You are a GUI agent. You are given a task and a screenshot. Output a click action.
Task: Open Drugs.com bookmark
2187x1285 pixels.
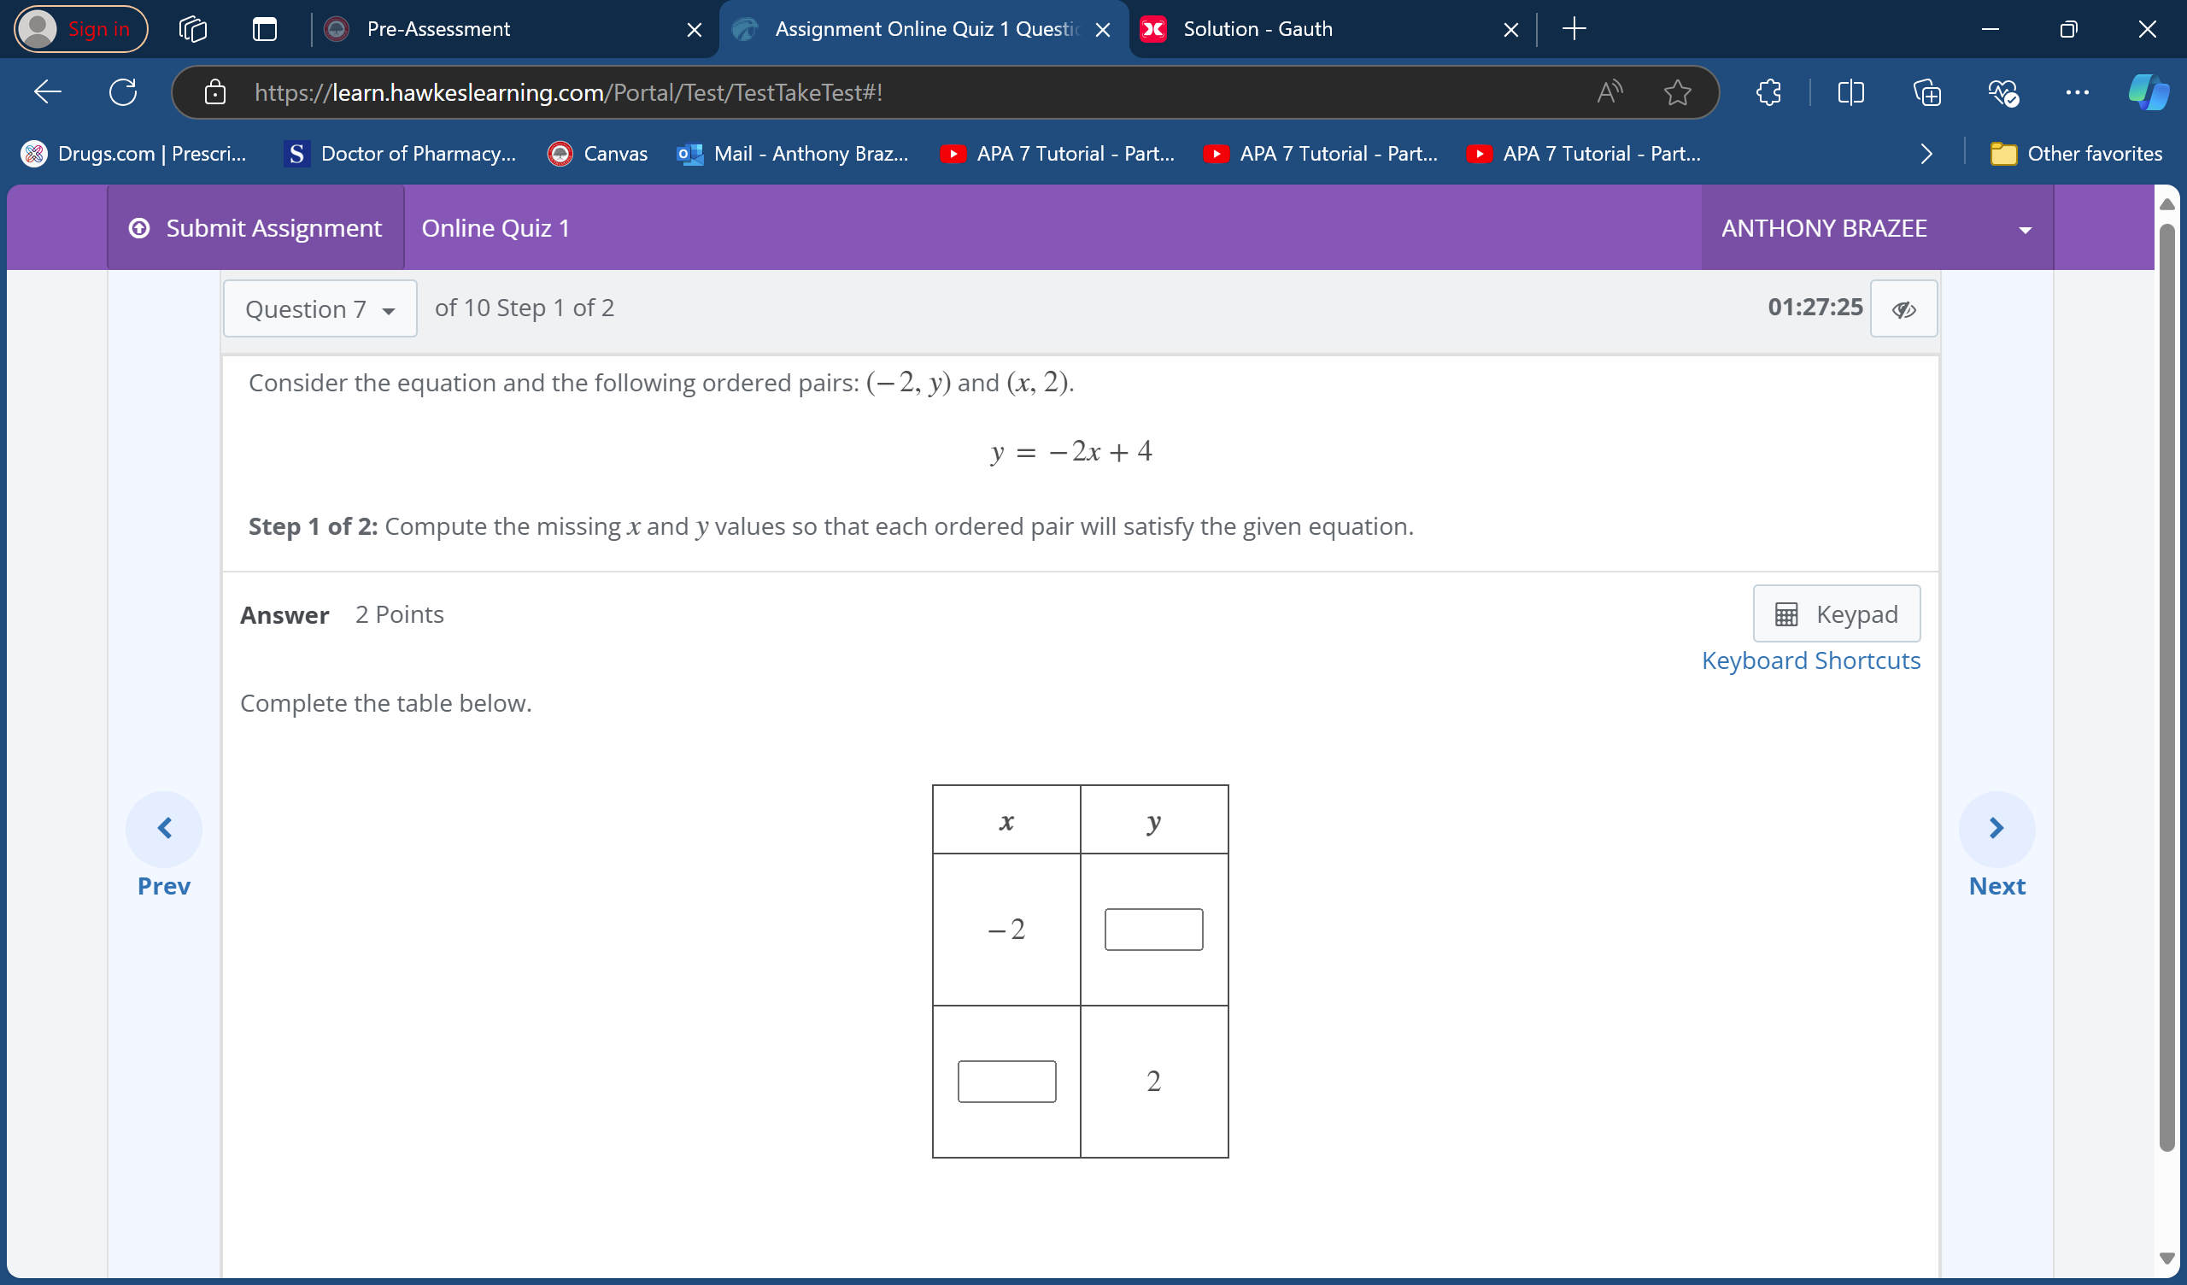click(x=133, y=154)
